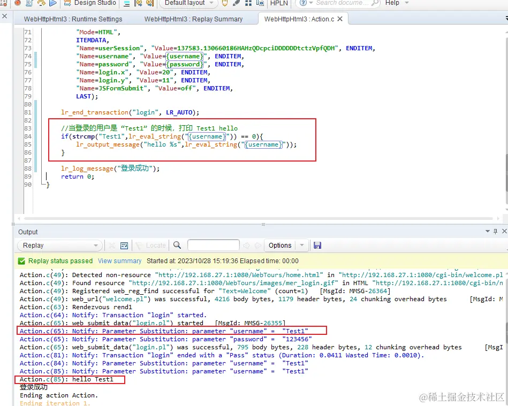Expand the arrow right of Help
Viewport: 508px width, 406px height.
[407, 3]
